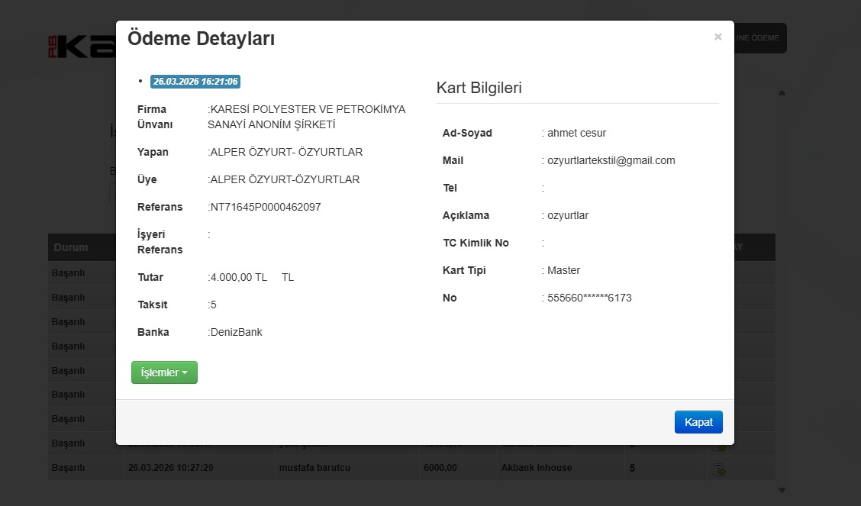Click the DenizBank bank value
The image size is (861, 506).
tap(237, 332)
